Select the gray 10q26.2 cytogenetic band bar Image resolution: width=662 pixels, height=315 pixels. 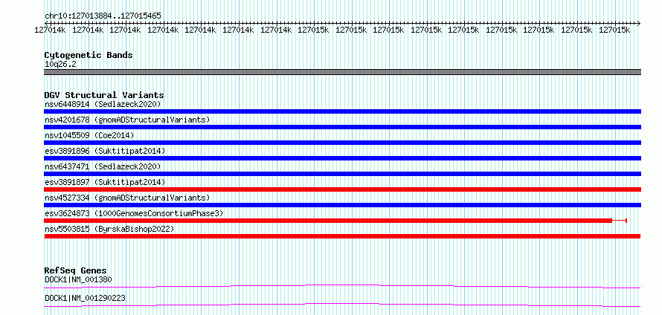[342, 72]
